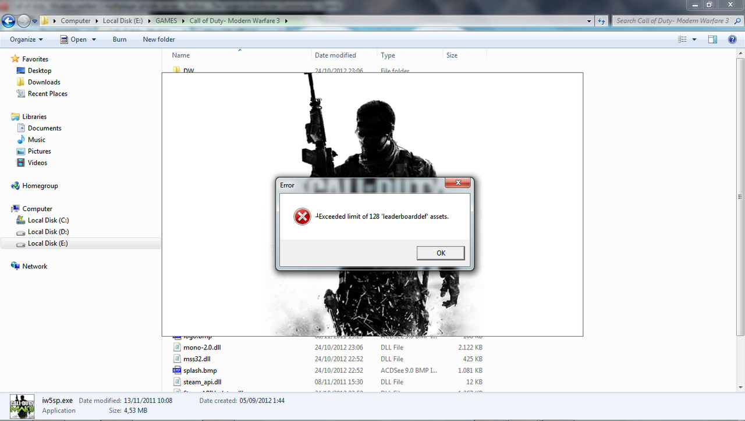Select the mono-2.0.dll file
Screen dimensions: 745x421
202,348
